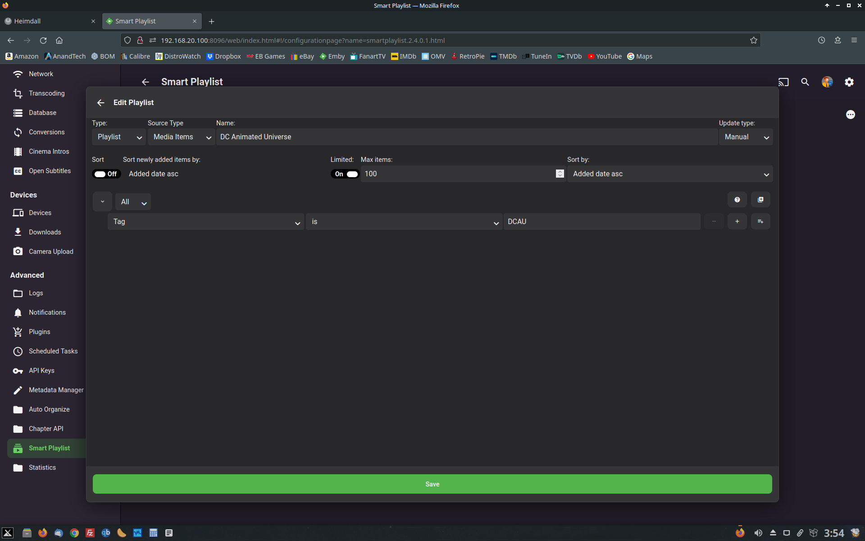
Task: Launch Chrome from the taskbar
Action: 74,533
